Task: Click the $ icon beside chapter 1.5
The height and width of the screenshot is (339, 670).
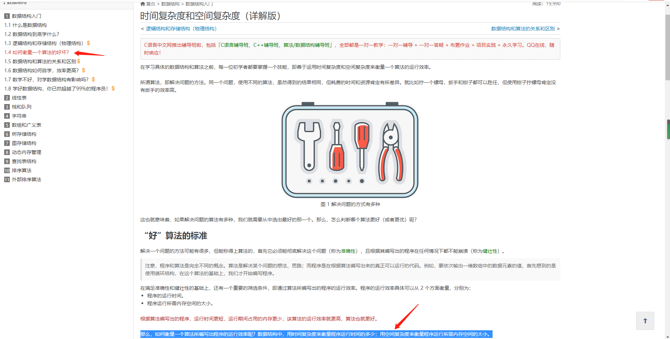Action: tap(79, 61)
